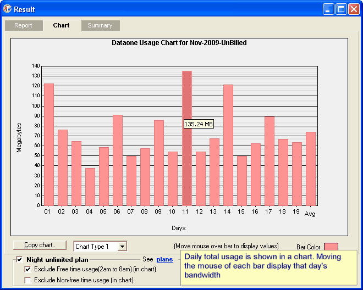363x290 pixels.
Task: Uncheck Exclude Free time usage option
Action: (28, 269)
